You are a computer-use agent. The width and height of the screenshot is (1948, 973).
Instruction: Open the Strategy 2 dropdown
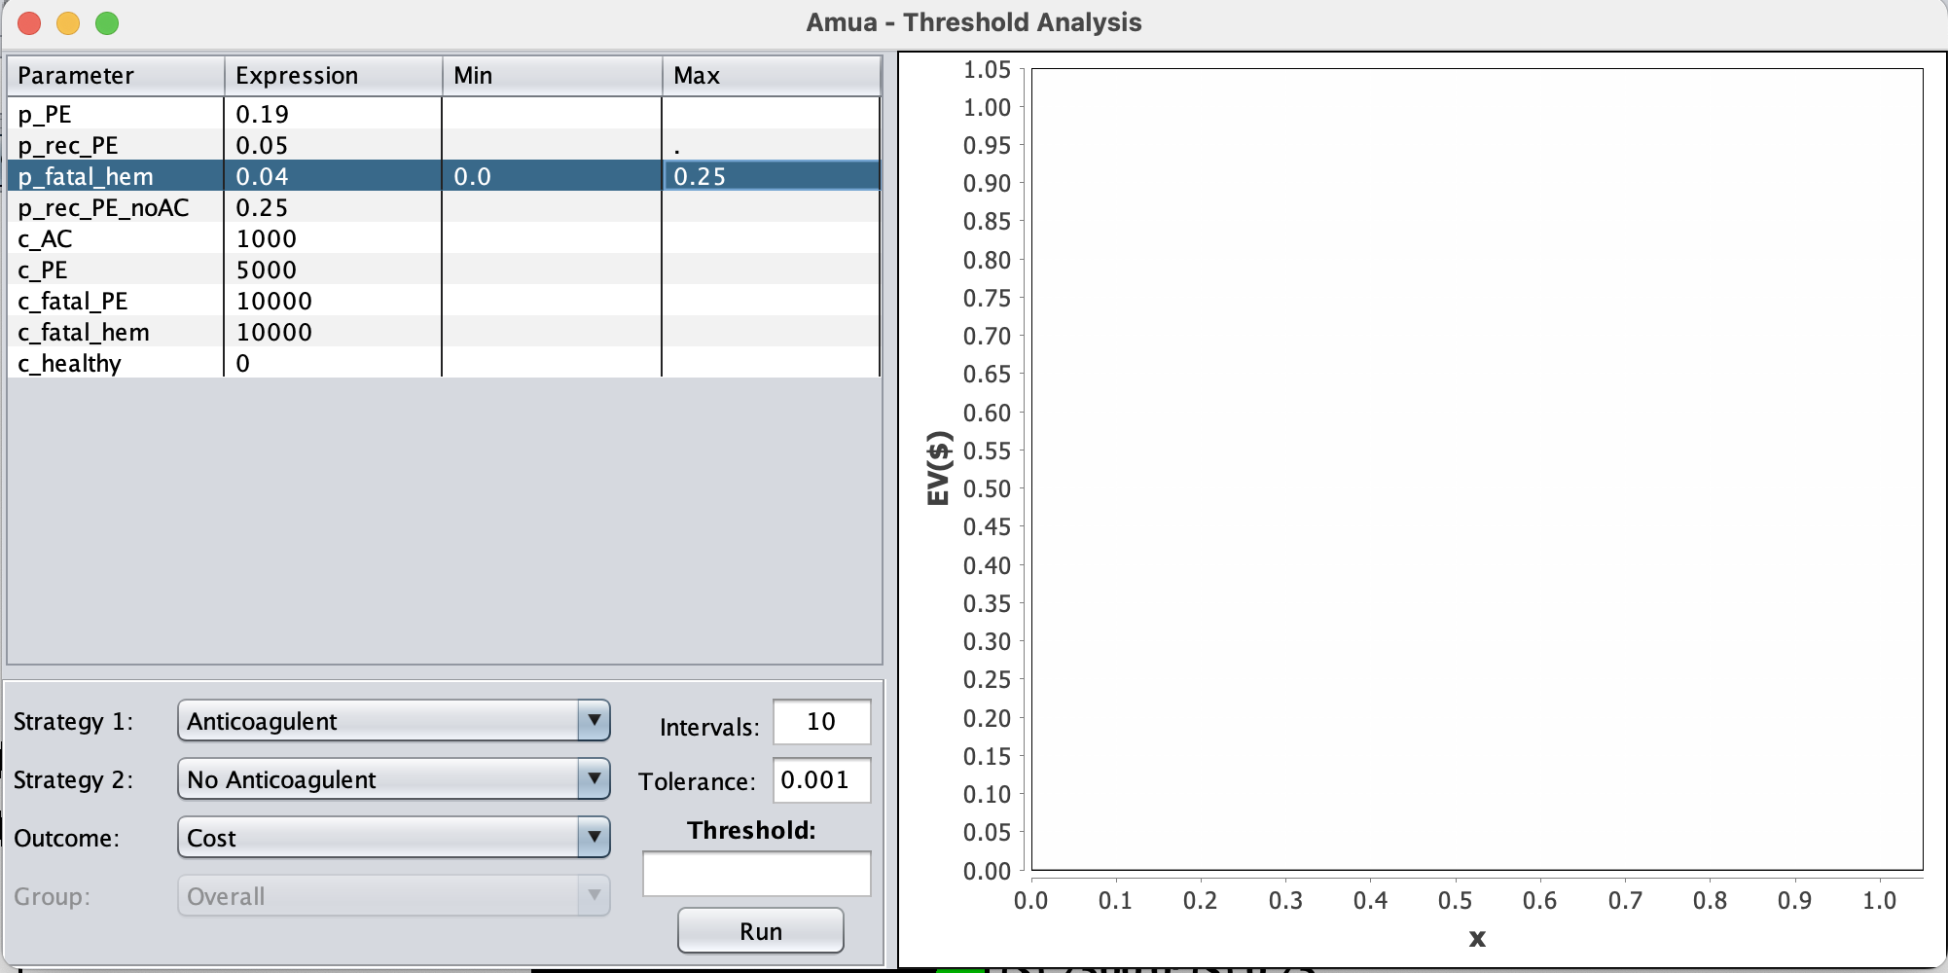click(393, 779)
